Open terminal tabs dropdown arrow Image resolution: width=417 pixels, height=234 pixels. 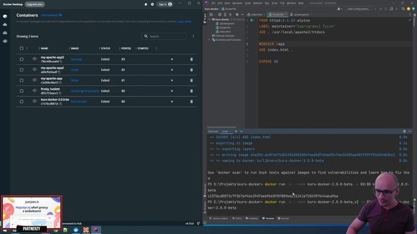pyautogui.click(x=241, y=131)
